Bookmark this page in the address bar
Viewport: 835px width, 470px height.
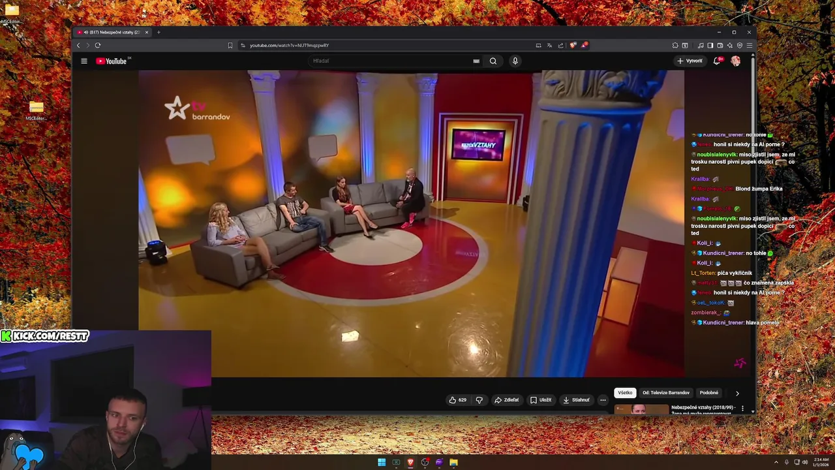[230, 45]
